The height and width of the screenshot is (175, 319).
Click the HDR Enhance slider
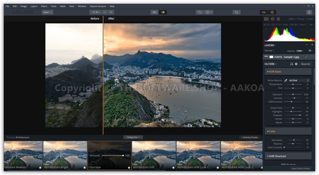(x=293, y=102)
